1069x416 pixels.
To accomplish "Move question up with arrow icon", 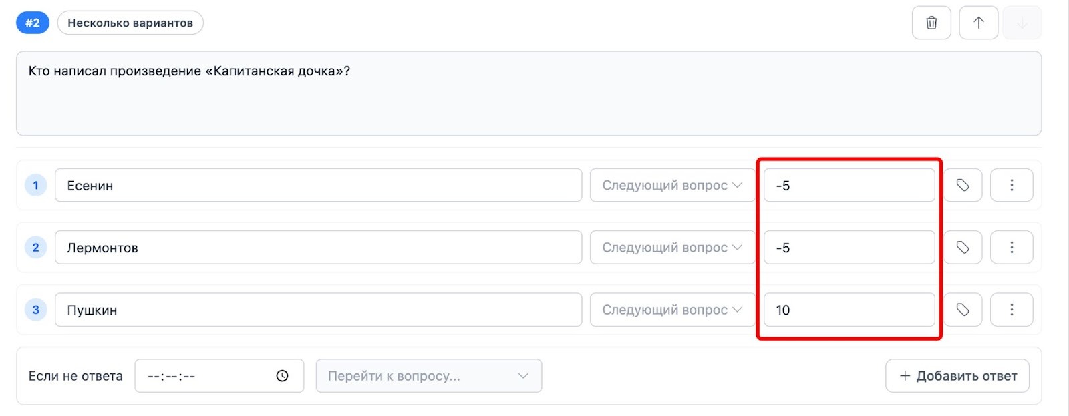I will pyautogui.click(x=978, y=23).
